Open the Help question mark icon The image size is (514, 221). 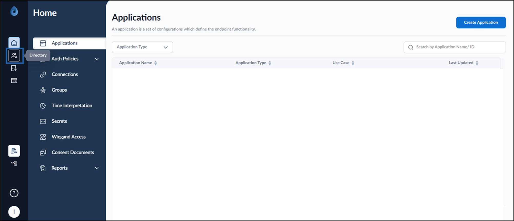(x=14, y=193)
